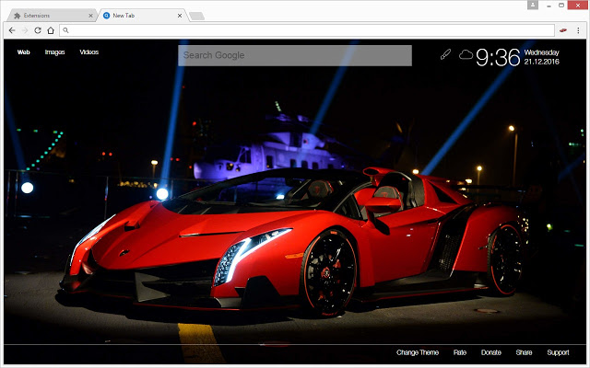Viewport: 590px width, 368px height.
Task: Open a new browser tab button
Action: pos(196,16)
